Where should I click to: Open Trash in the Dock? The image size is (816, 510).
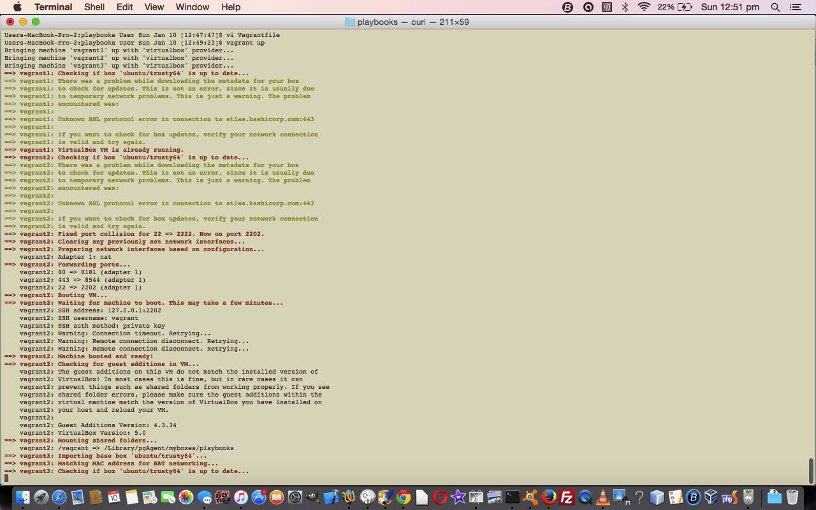click(792, 497)
